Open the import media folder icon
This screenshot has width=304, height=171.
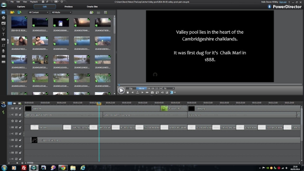[12, 12]
